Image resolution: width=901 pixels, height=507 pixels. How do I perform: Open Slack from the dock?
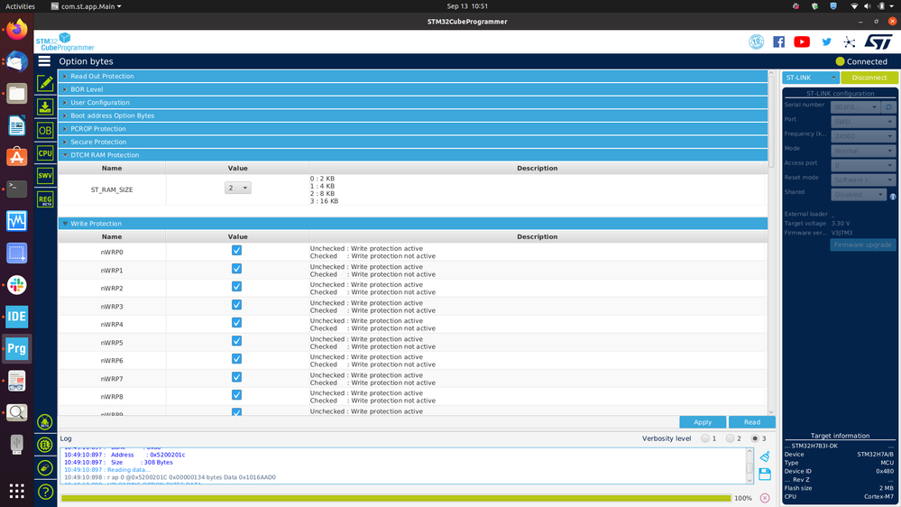point(16,284)
